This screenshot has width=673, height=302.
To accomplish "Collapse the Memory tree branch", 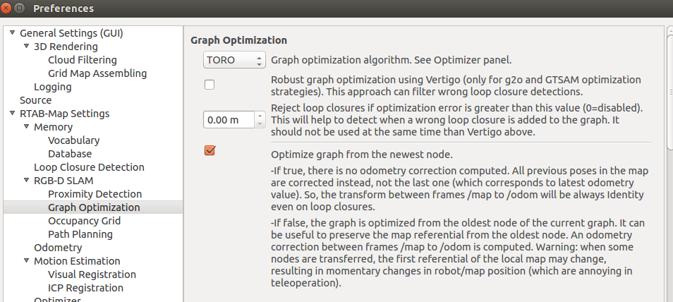I will (x=26, y=127).
